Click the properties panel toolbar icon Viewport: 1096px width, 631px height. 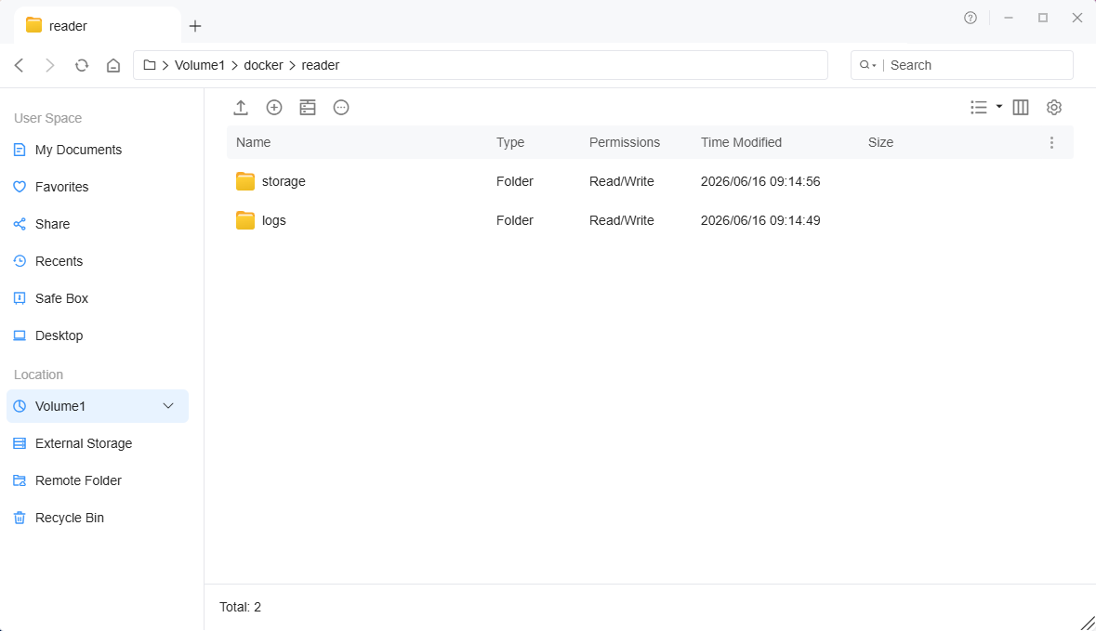pyautogui.click(x=308, y=108)
